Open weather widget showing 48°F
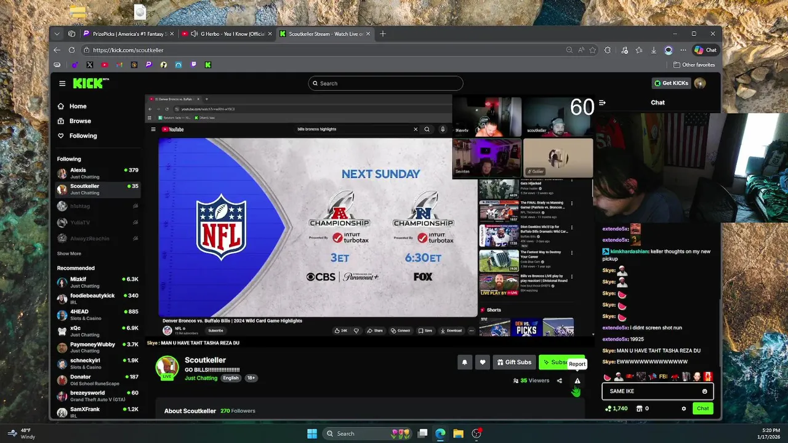The image size is (788, 443). tap(22, 433)
